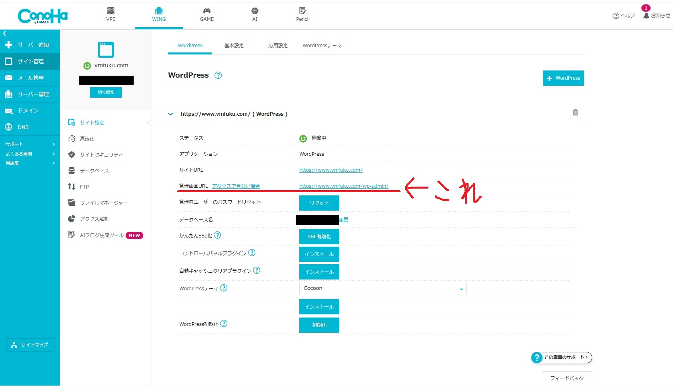Open サーバー追加 in the left sidebar
This screenshot has height=386, width=673.
click(30, 45)
